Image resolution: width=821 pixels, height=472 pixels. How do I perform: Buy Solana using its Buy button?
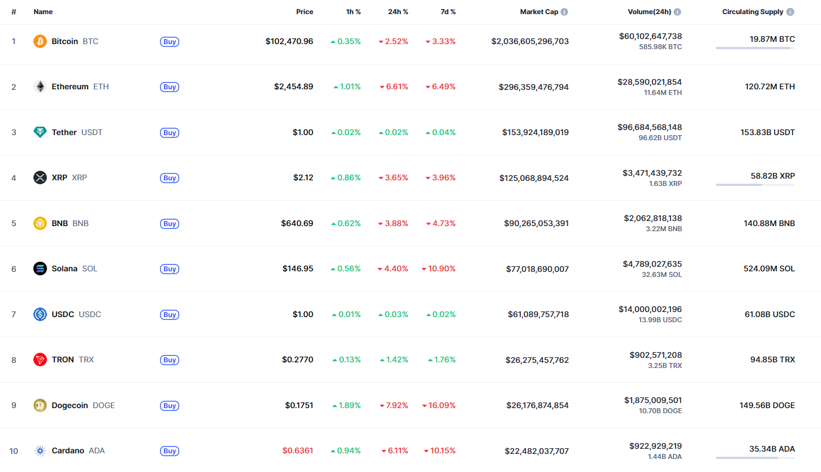170,269
